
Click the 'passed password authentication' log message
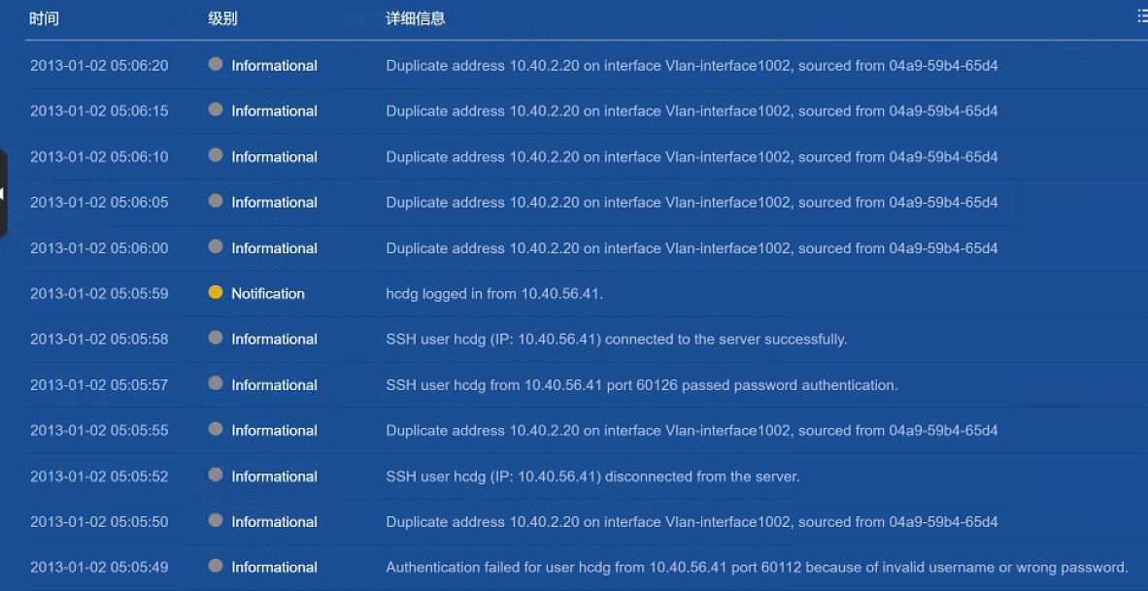click(x=642, y=385)
